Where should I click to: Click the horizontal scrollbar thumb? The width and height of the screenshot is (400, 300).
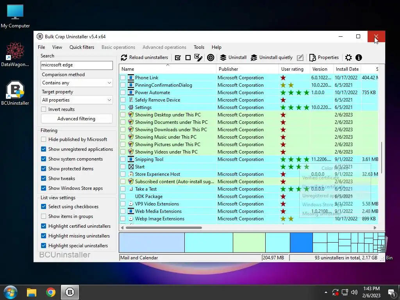point(164,228)
